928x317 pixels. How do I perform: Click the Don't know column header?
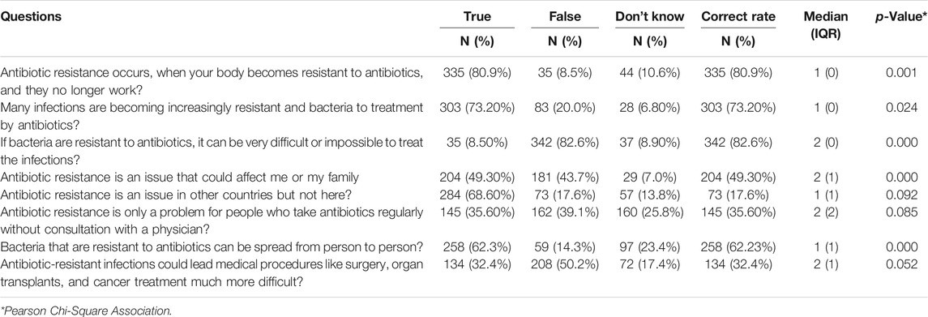650,16
